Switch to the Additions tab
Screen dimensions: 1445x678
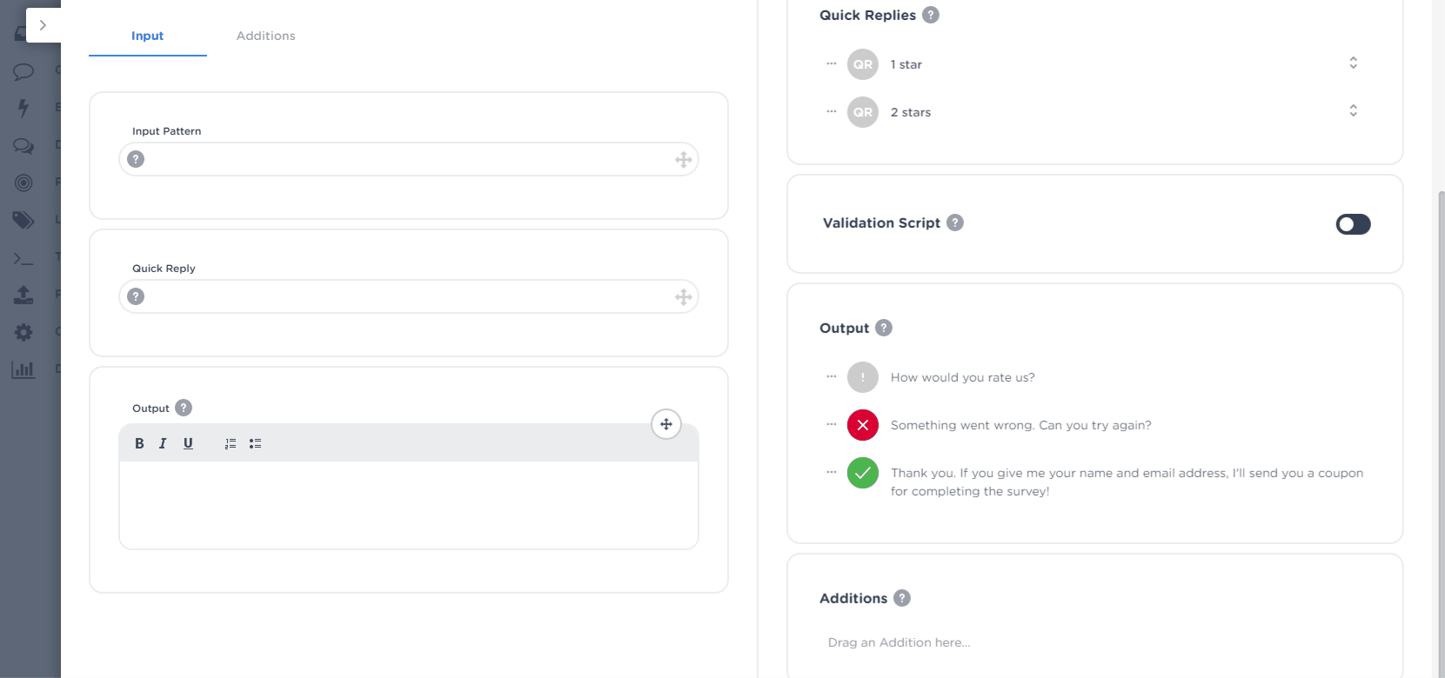pos(265,36)
